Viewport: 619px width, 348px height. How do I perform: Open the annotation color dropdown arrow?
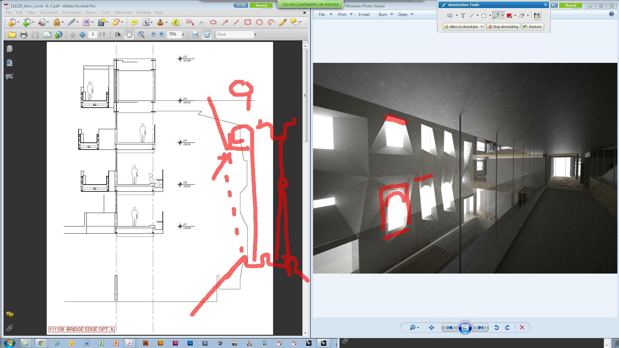point(515,15)
